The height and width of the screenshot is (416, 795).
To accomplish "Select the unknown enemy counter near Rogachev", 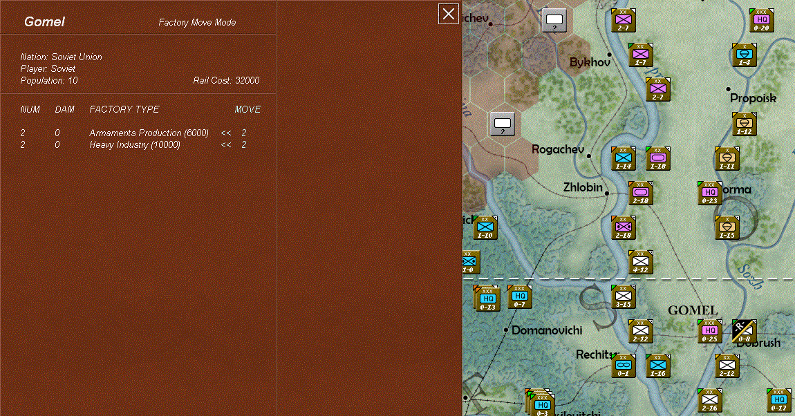I will pos(503,124).
